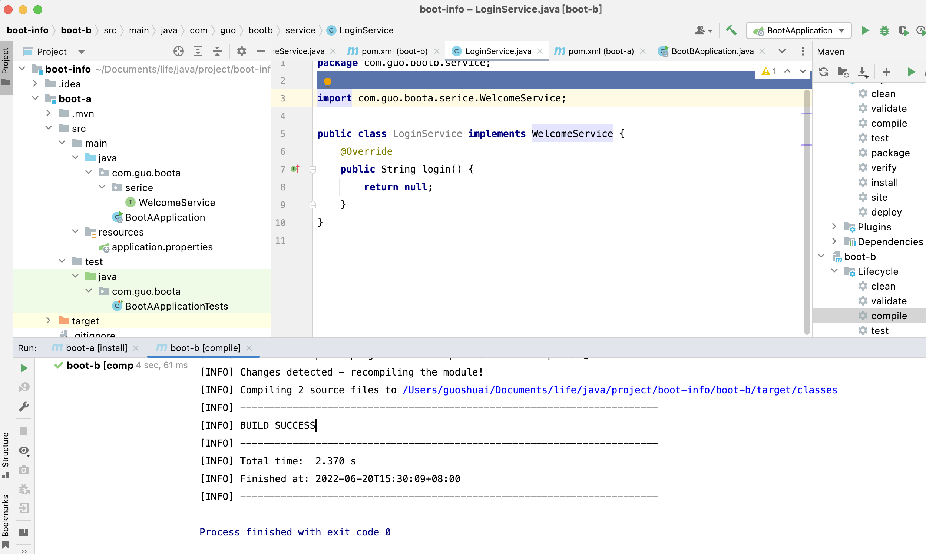The height and width of the screenshot is (554, 926).
Task: Reload all Maven projects
Action: point(824,72)
